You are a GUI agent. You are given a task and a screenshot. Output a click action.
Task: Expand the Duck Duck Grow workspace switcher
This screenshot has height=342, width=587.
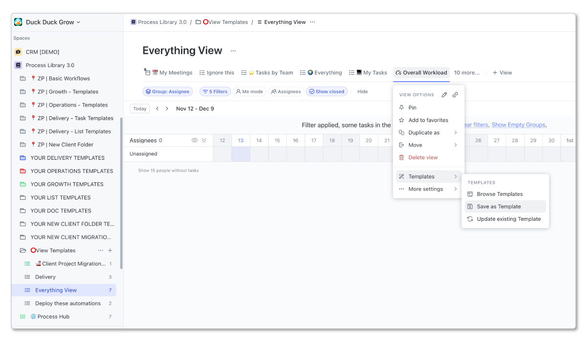(x=47, y=22)
